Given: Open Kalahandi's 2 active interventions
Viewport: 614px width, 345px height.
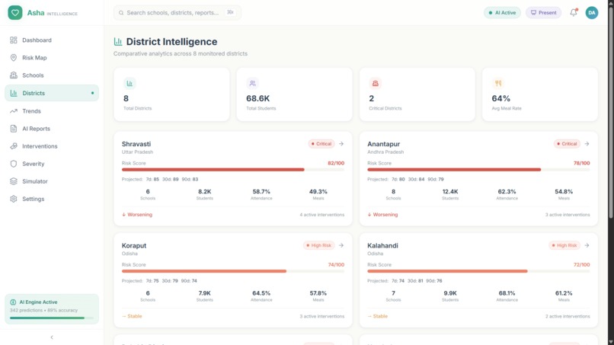Looking at the screenshot, I should coord(568,316).
